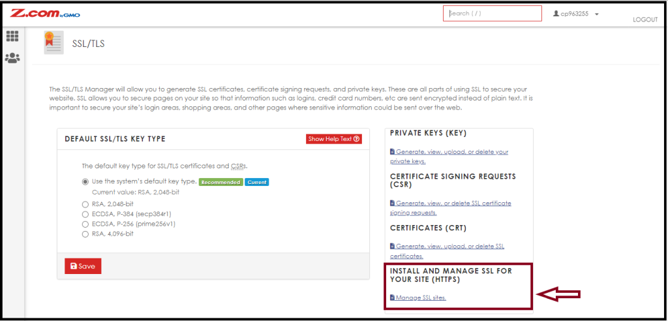
Task: Click the DEFAULT SSL/TLS KEY TYPE heading
Action: tap(115, 139)
